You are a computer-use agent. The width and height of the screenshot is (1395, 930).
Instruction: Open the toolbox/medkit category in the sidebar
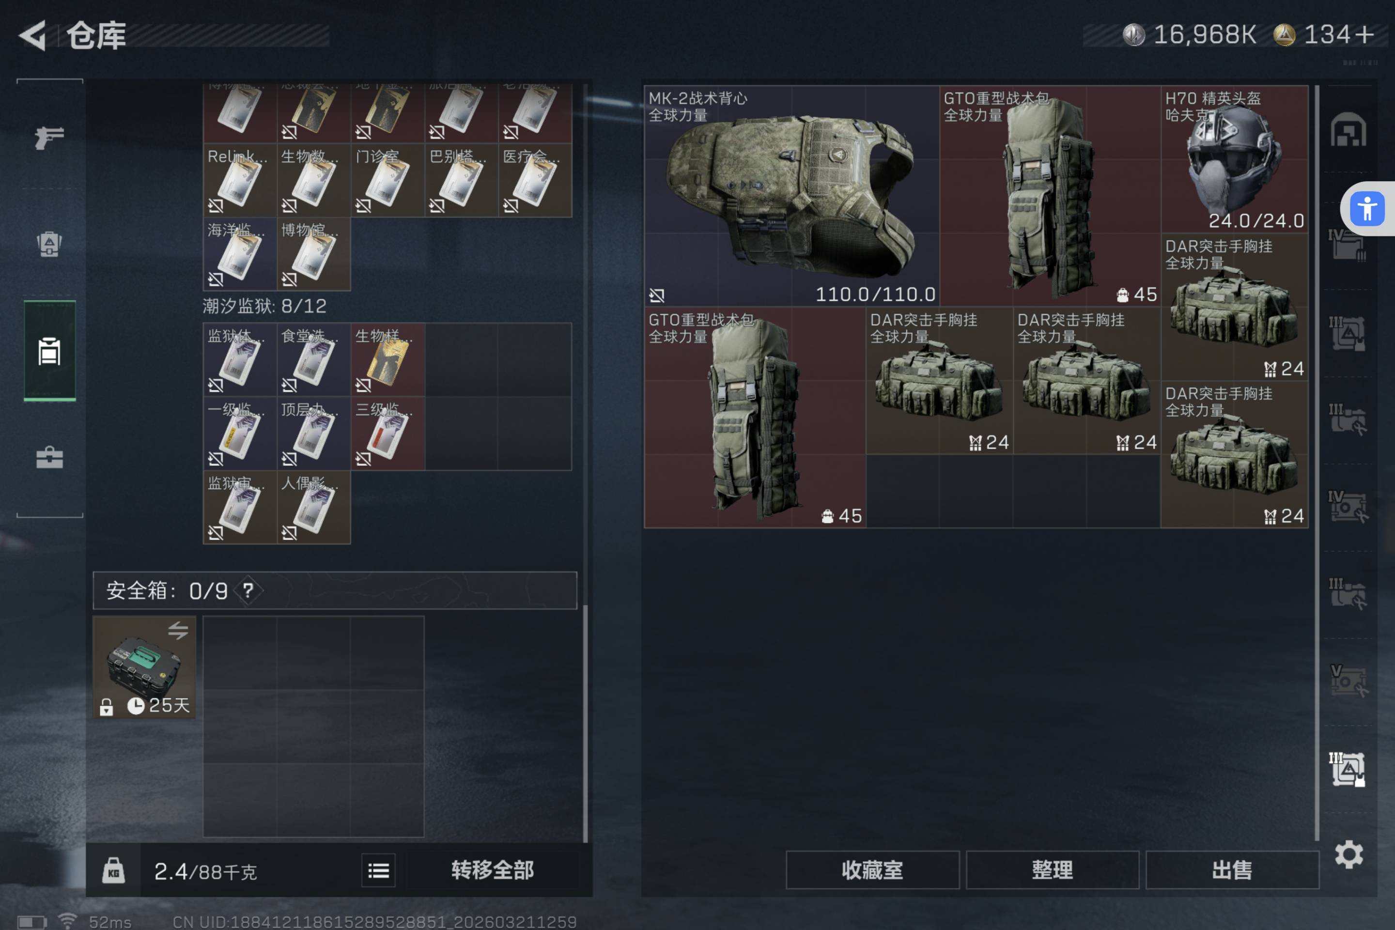coord(49,457)
